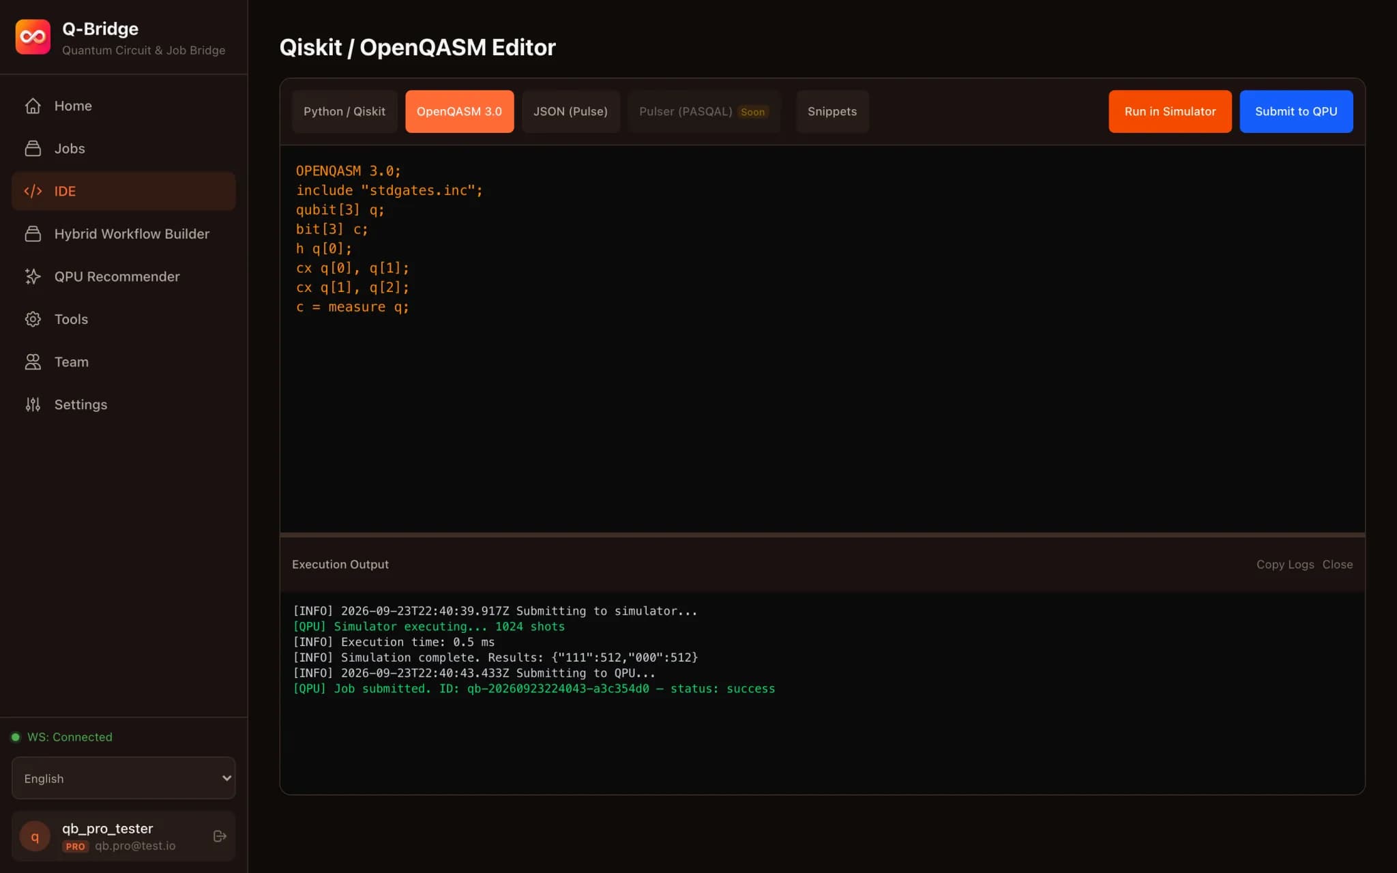Click the 'Simulation complete. Results' log line
This screenshot has height=873, width=1397.
495,657
